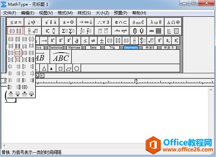Image resolution: width=216 pixels, height=157 pixels.
Task: Open the integral templates palette
Action: [86, 31]
